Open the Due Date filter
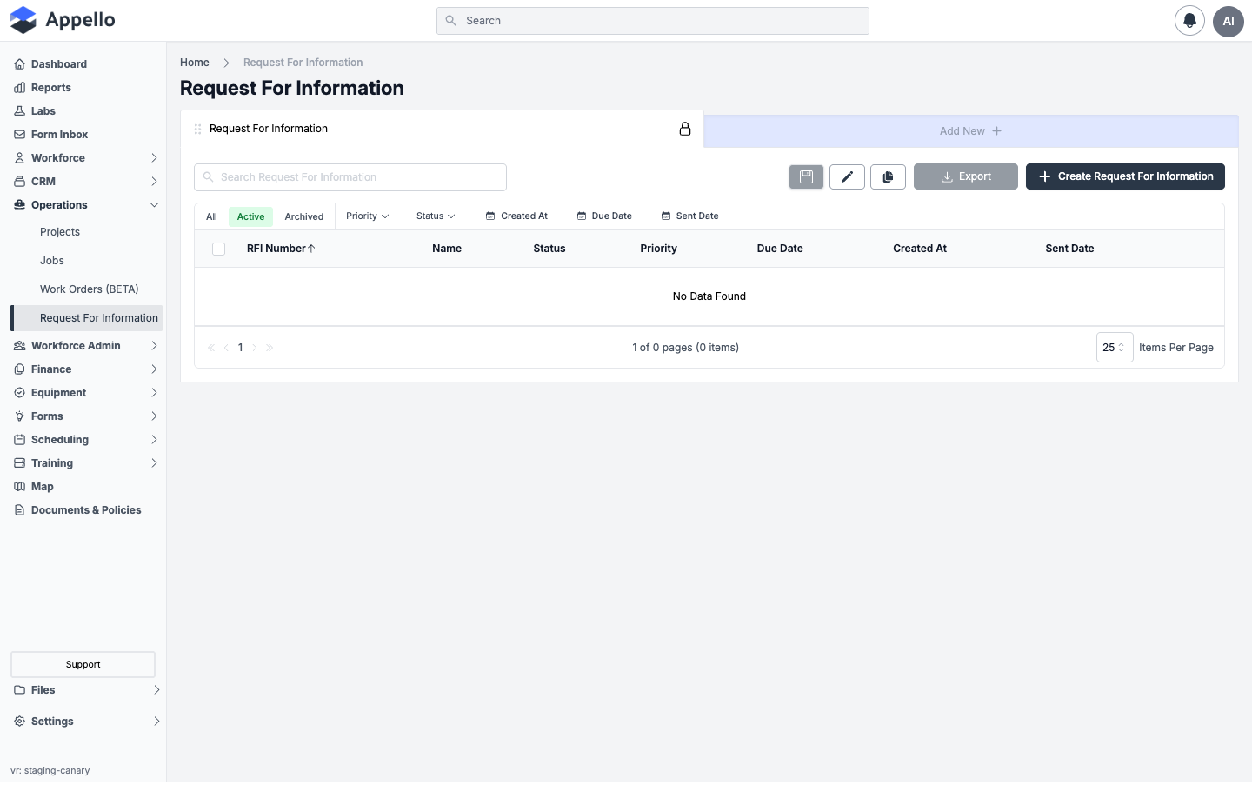This screenshot has width=1252, height=798. [604, 216]
